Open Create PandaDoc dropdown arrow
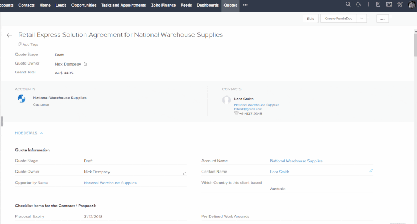The image size is (417, 224). point(361,18)
